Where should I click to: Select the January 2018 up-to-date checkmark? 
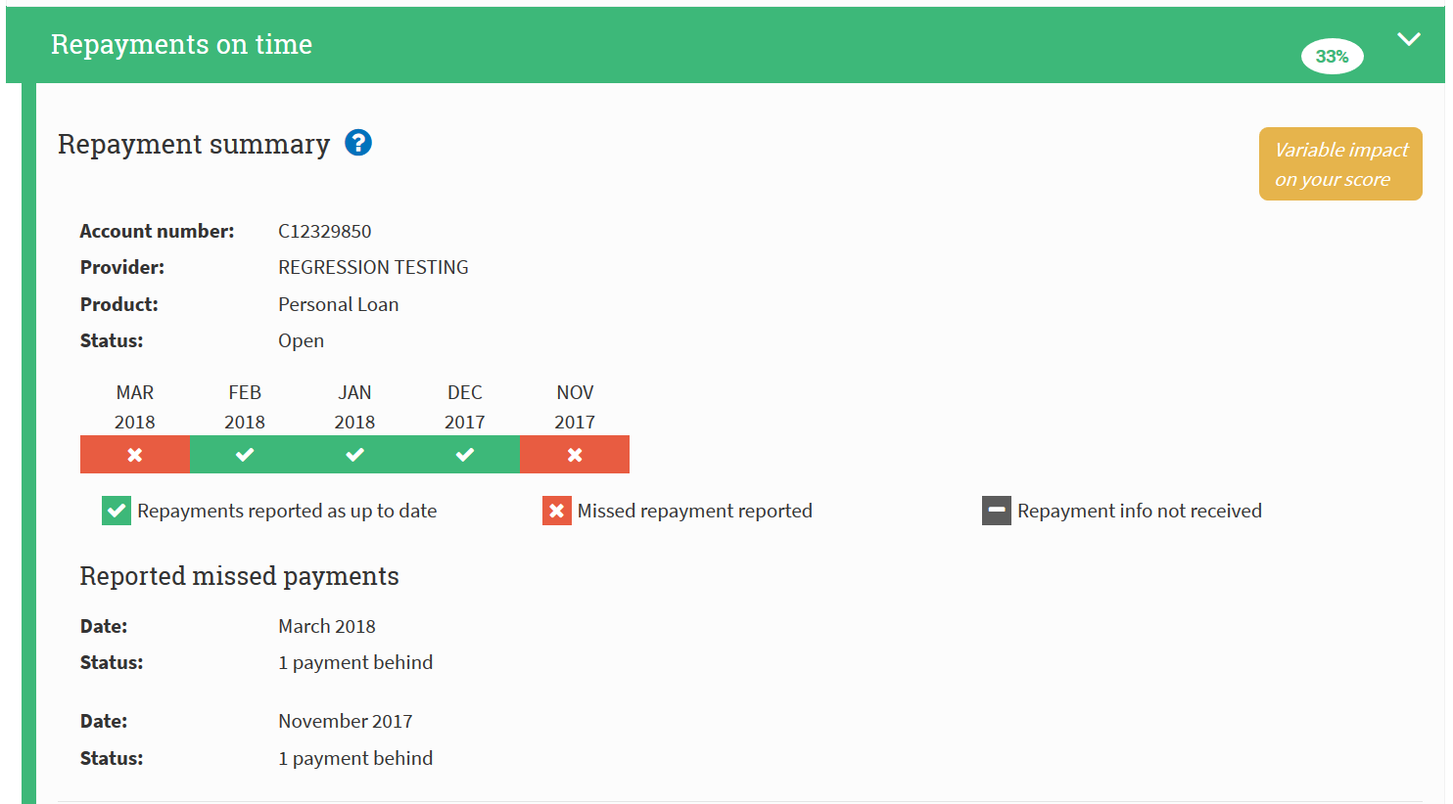tap(354, 455)
